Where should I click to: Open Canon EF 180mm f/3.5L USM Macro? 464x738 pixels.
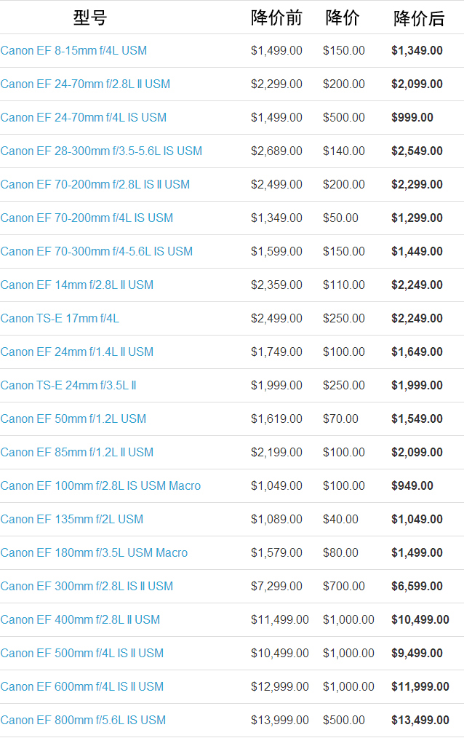[x=94, y=553]
